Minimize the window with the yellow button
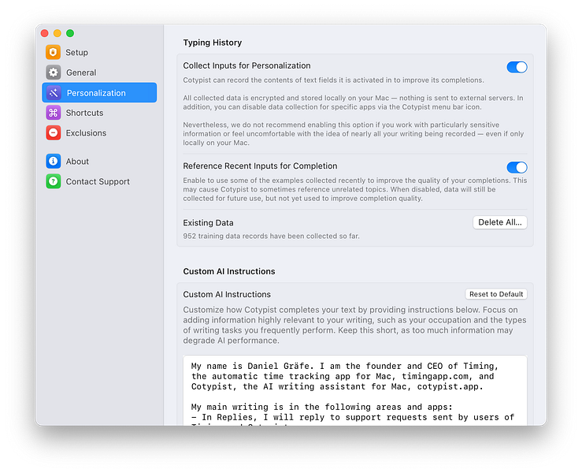The width and height of the screenshot is (582, 473). pyautogui.click(x=57, y=33)
